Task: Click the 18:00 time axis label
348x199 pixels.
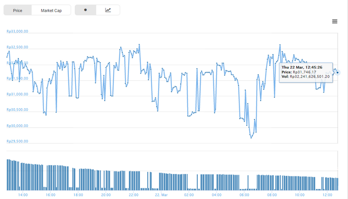Action: 78,195
